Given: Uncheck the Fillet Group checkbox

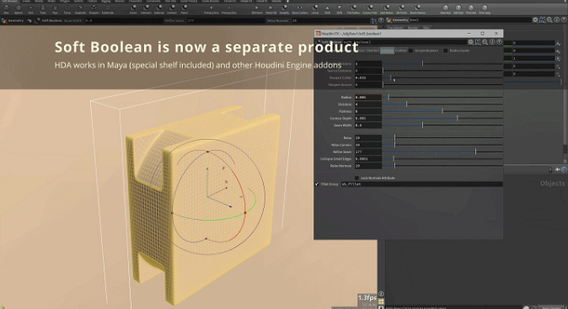Looking at the screenshot, I should (317, 184).
